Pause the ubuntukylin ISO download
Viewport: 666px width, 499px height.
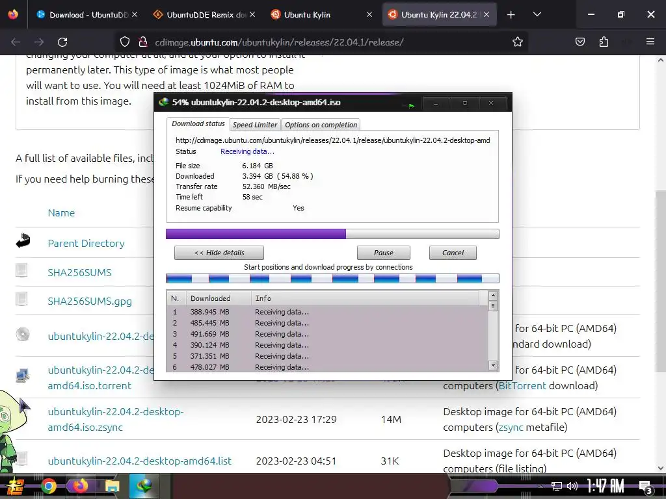coord(384,253)
